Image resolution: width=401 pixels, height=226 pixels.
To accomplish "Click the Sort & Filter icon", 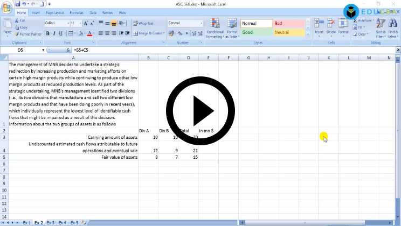I will coord(381,27).
